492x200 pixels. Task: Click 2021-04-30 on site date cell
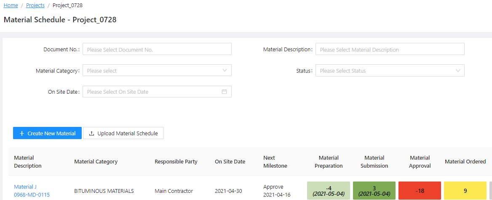click(228, 191)
